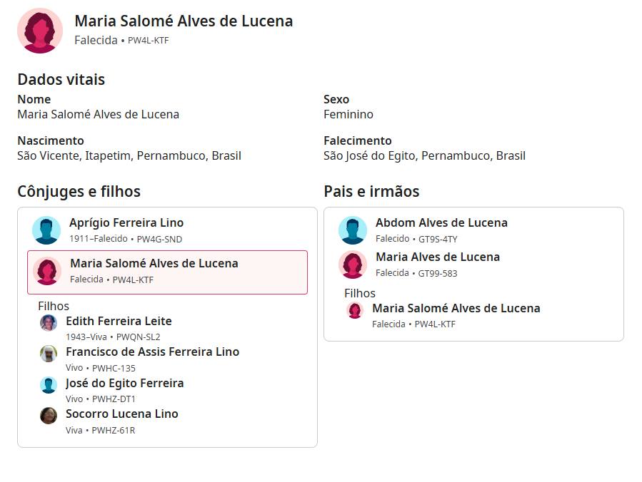
Task: View José do Egito Ferreira's profile
Action: coord(124,383)
